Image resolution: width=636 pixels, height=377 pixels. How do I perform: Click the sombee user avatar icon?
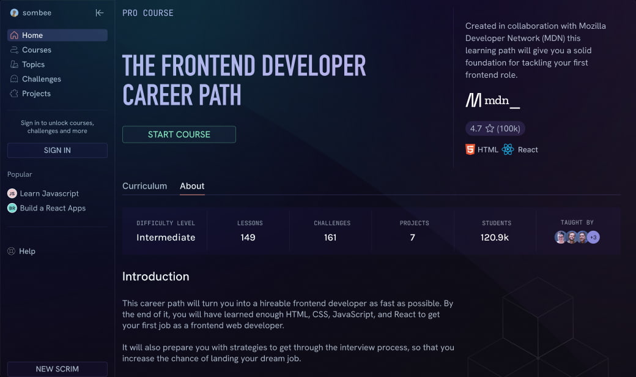14,13
